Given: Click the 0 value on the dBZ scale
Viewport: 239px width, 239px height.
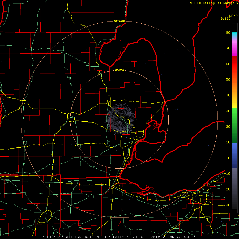Looking at the screenshot, I should tap(229, 158).
